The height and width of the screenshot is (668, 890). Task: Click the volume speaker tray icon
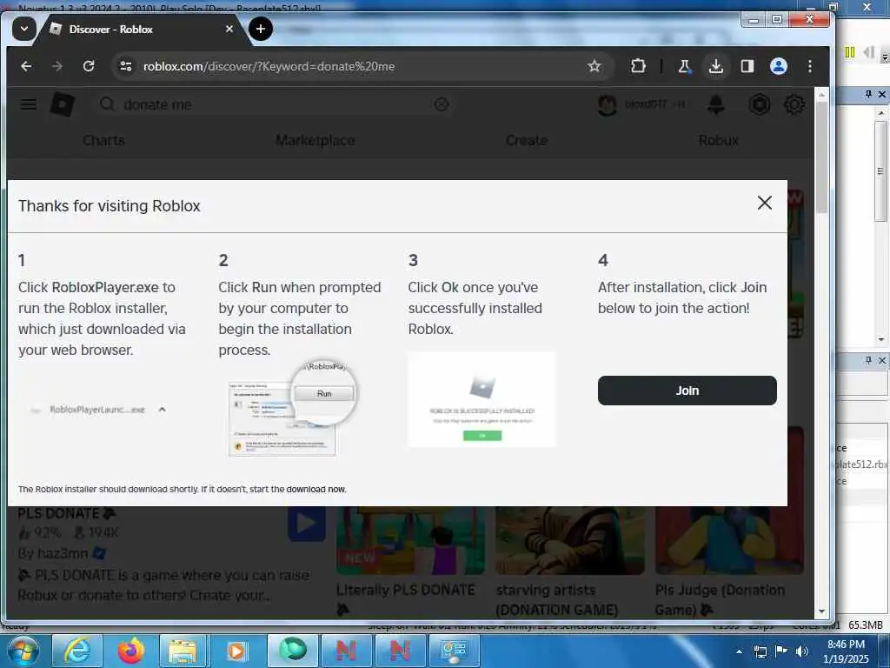click(801, 651)
